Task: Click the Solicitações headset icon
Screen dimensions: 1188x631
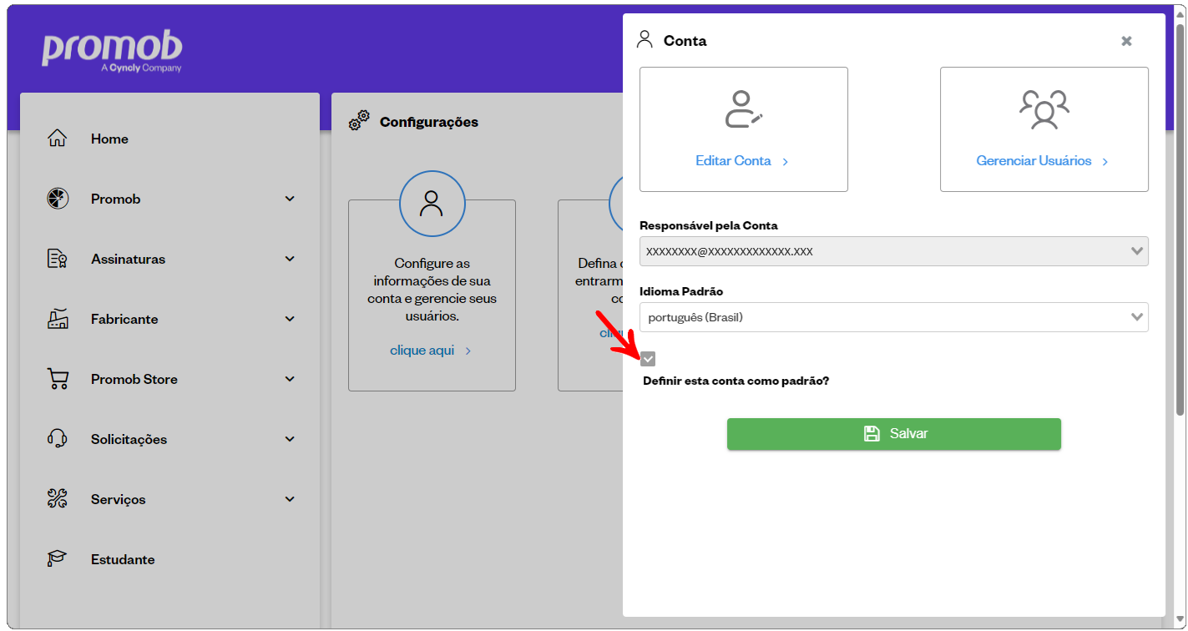Action: (57, 439)
